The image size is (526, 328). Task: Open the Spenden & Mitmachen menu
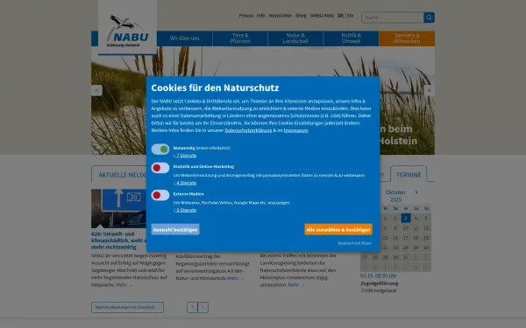click(x=407, y=38)
